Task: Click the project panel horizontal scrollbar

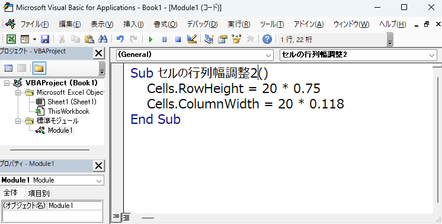Action: pos(50,150)
